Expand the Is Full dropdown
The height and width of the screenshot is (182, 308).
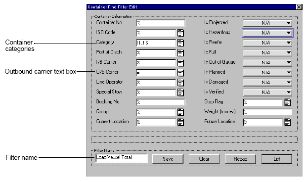(x=267, y=53)
